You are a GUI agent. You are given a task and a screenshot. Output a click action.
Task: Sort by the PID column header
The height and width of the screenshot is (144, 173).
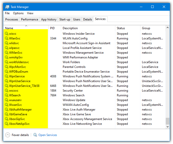point(55,28)
